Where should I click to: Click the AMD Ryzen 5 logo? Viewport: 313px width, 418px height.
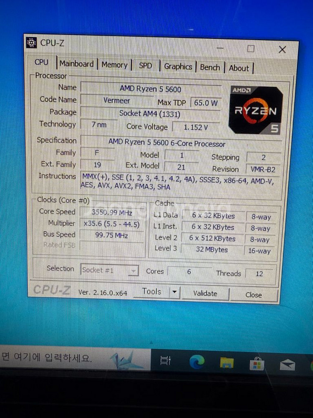click(x=256, y=110)
